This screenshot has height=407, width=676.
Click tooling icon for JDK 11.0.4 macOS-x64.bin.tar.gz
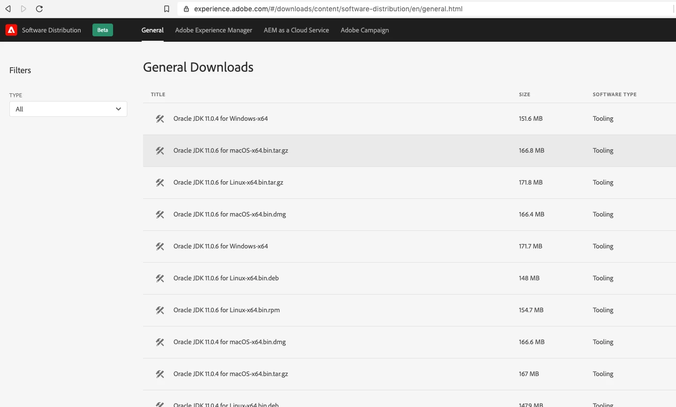click(x=160, y=374)
